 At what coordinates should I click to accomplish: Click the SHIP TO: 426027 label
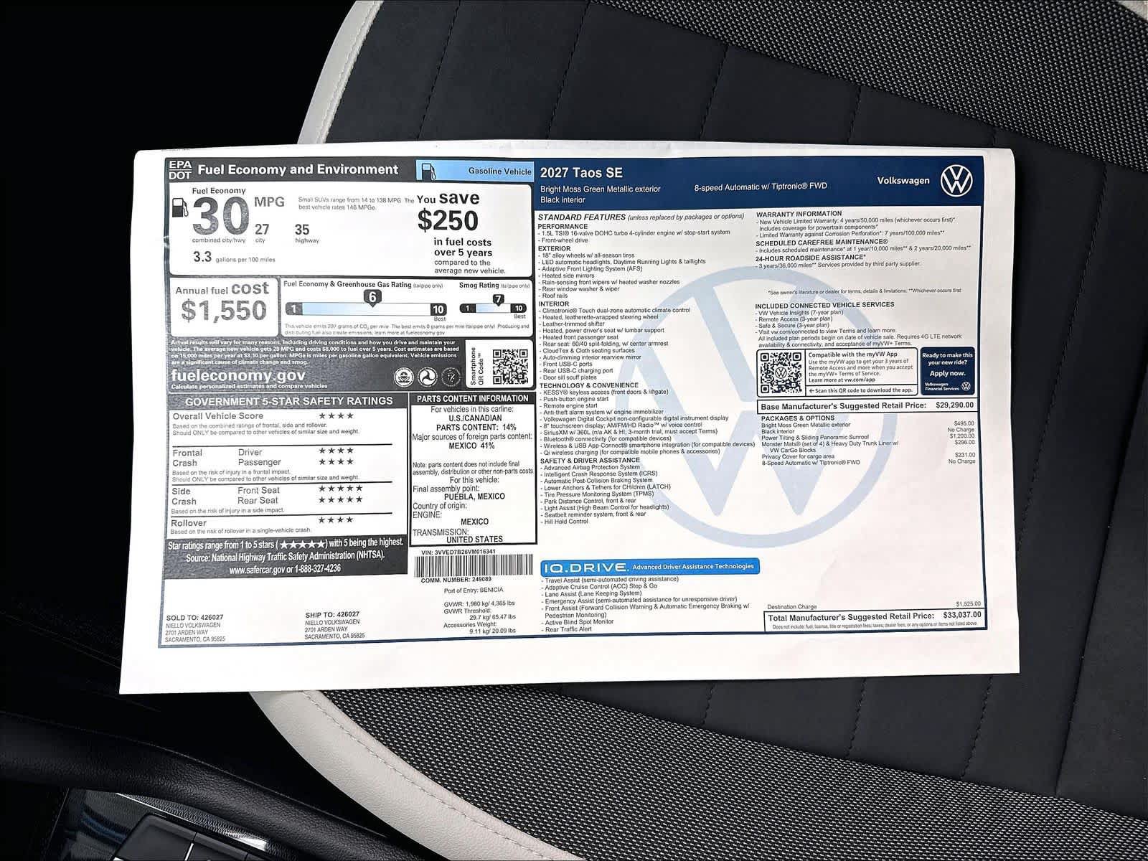click(x=332, y=614)
